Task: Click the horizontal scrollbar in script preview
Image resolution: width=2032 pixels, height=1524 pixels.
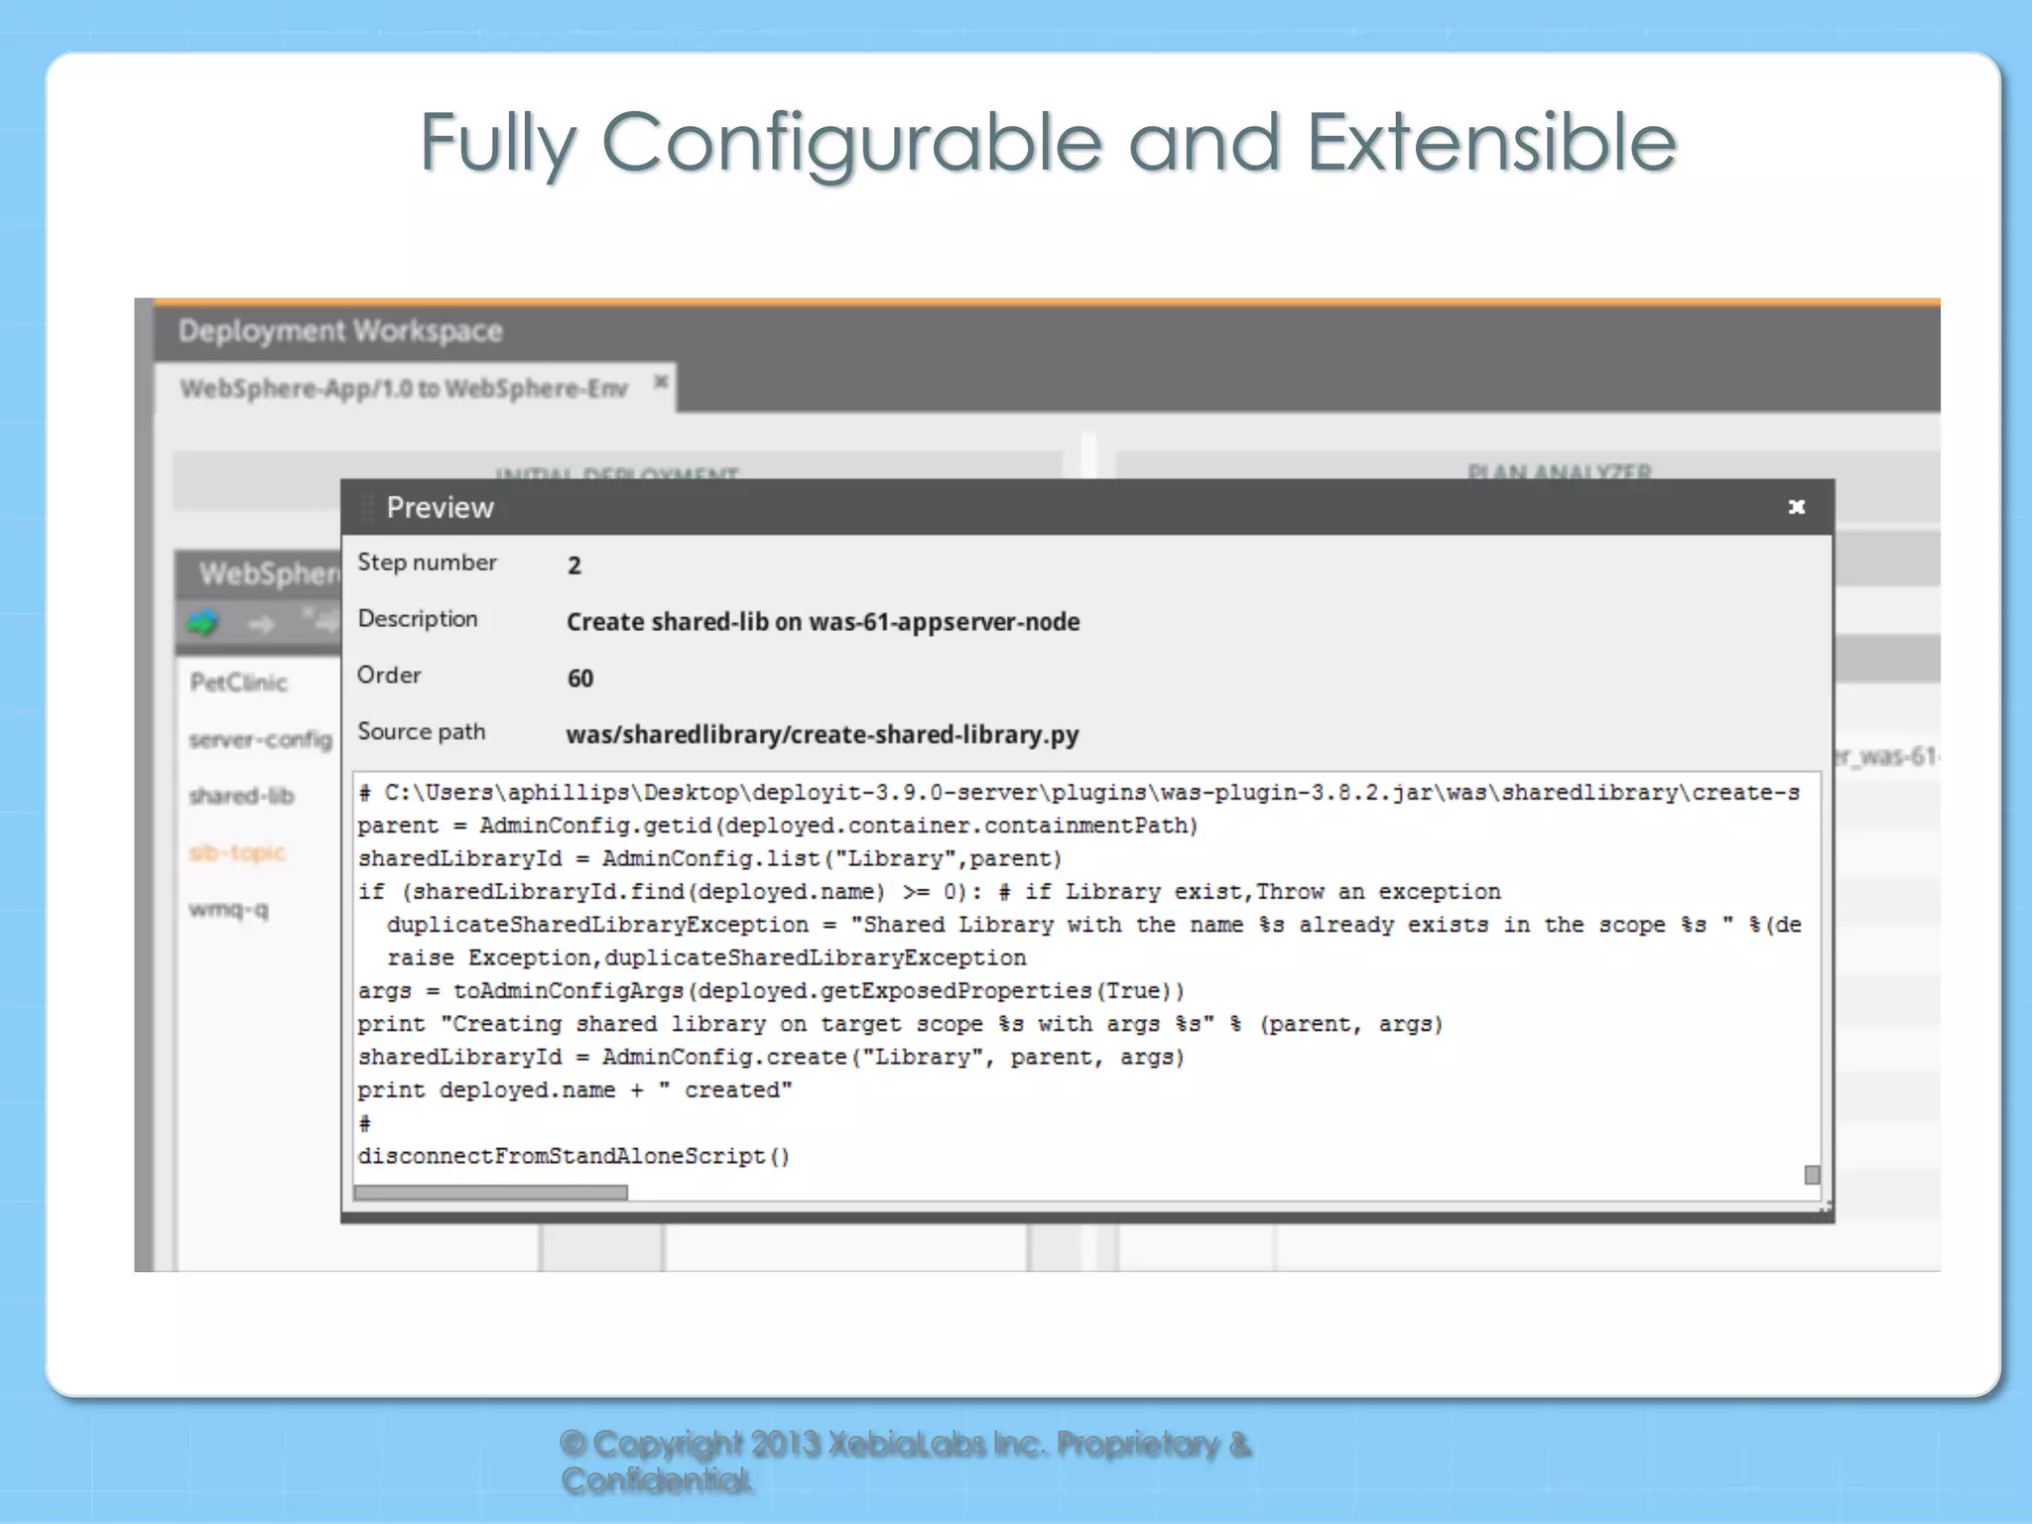Action: coord(490,1192)
